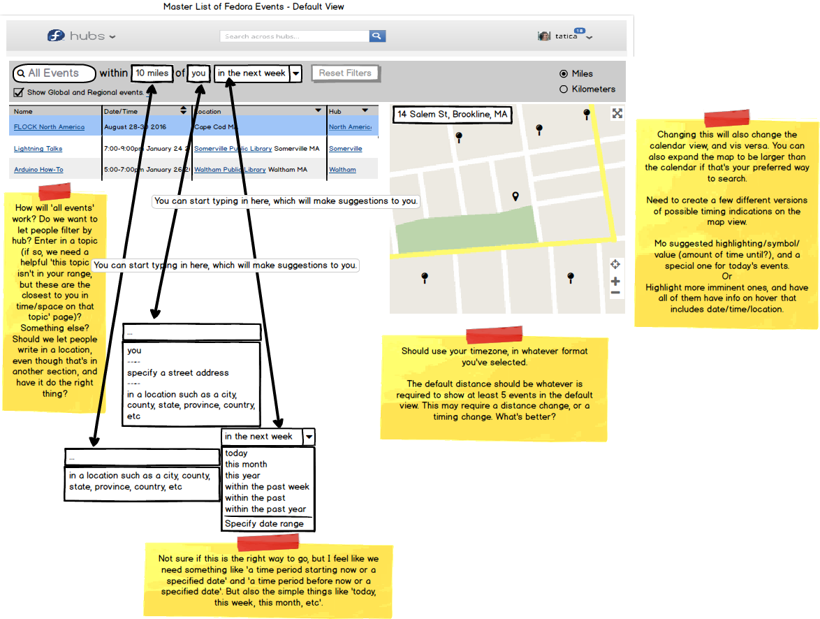Choose 'within the past week' option
This screenshot has width=820, height=619.
[x=268, y=487]
